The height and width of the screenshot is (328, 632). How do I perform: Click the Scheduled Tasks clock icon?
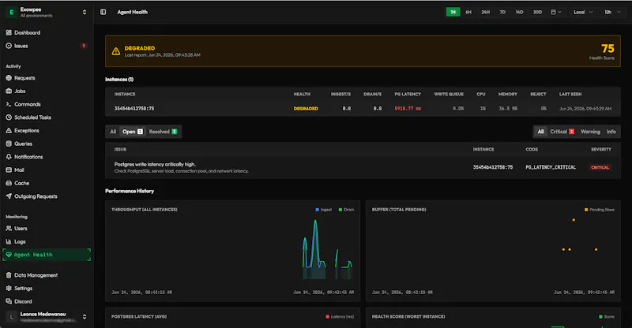tap(9, 117)
